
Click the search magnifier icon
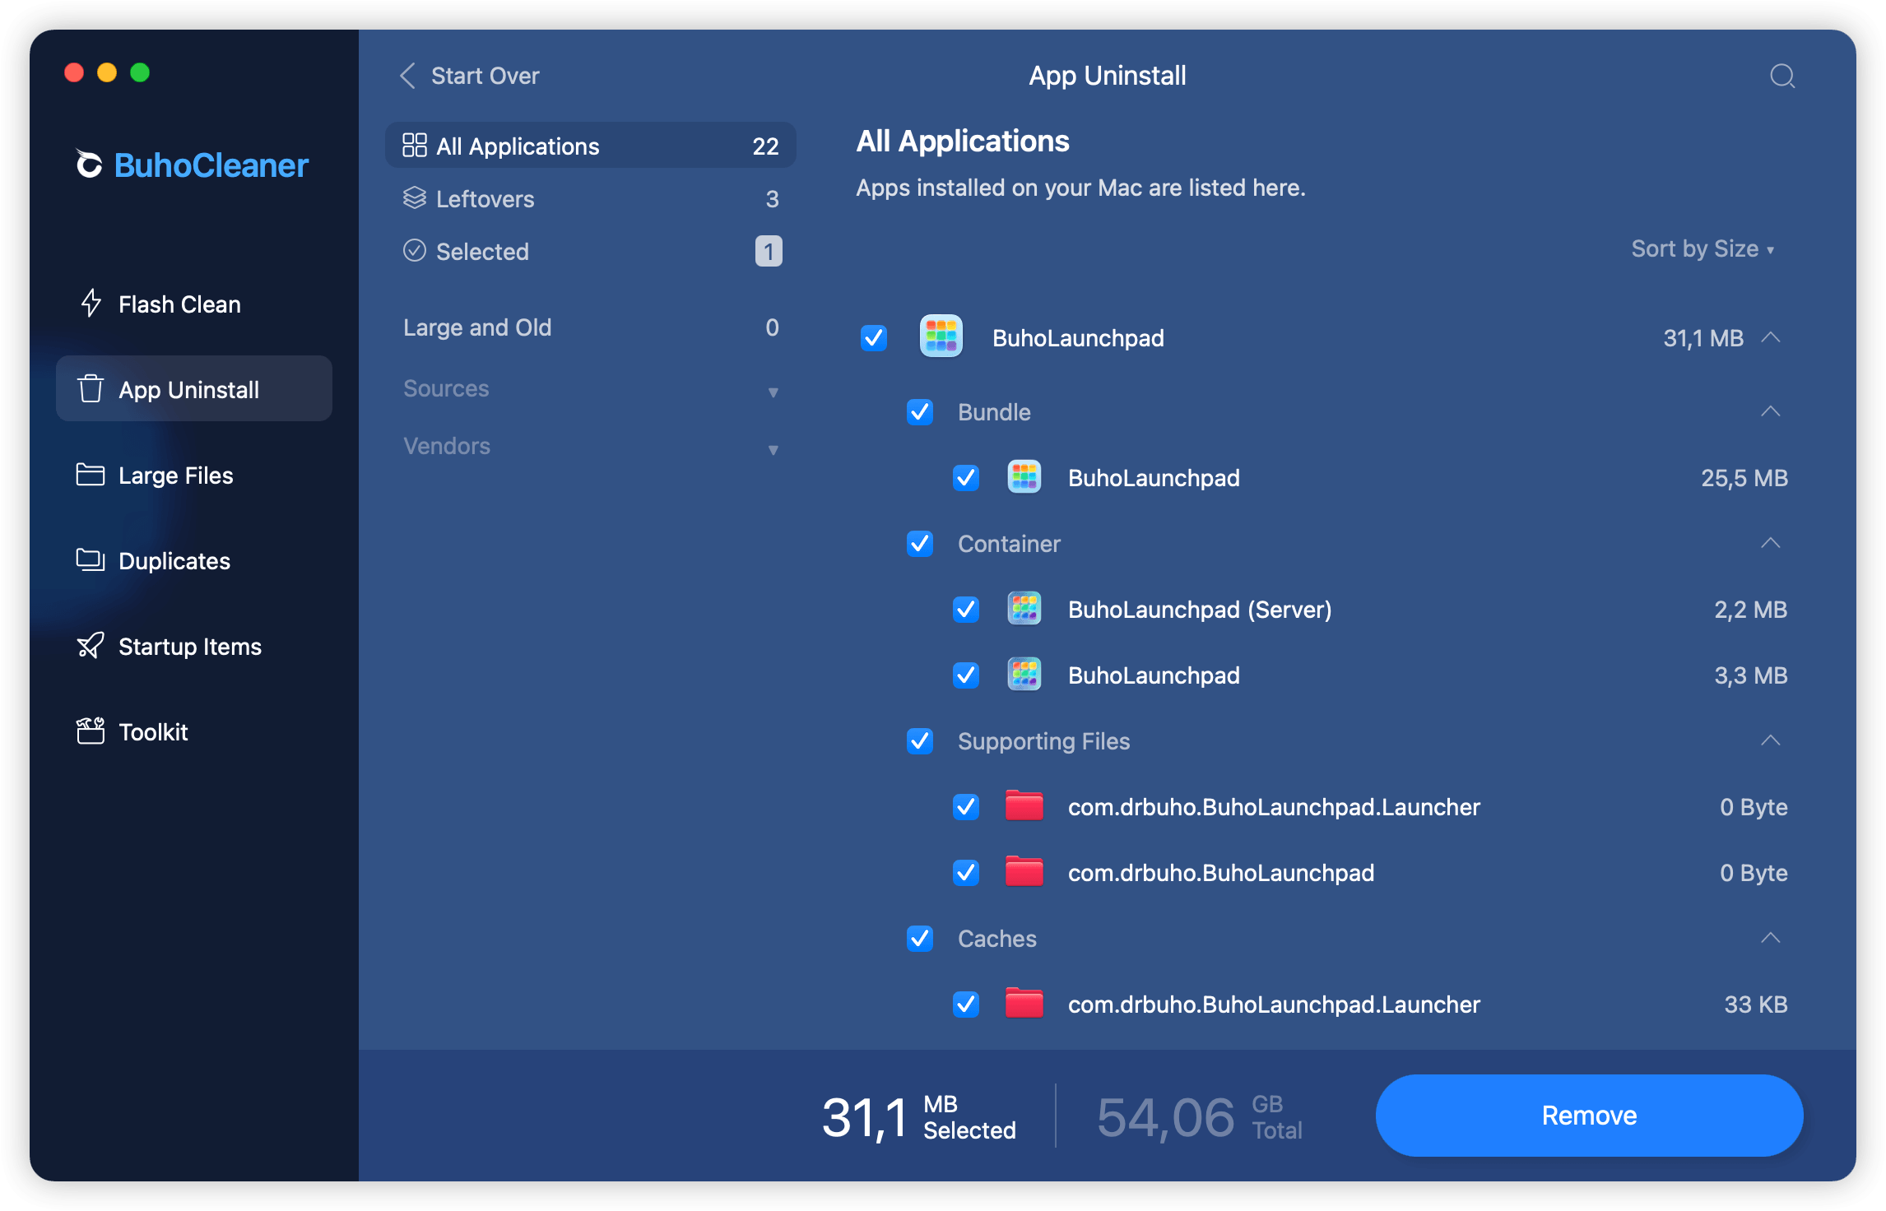tap(1781, 76)
